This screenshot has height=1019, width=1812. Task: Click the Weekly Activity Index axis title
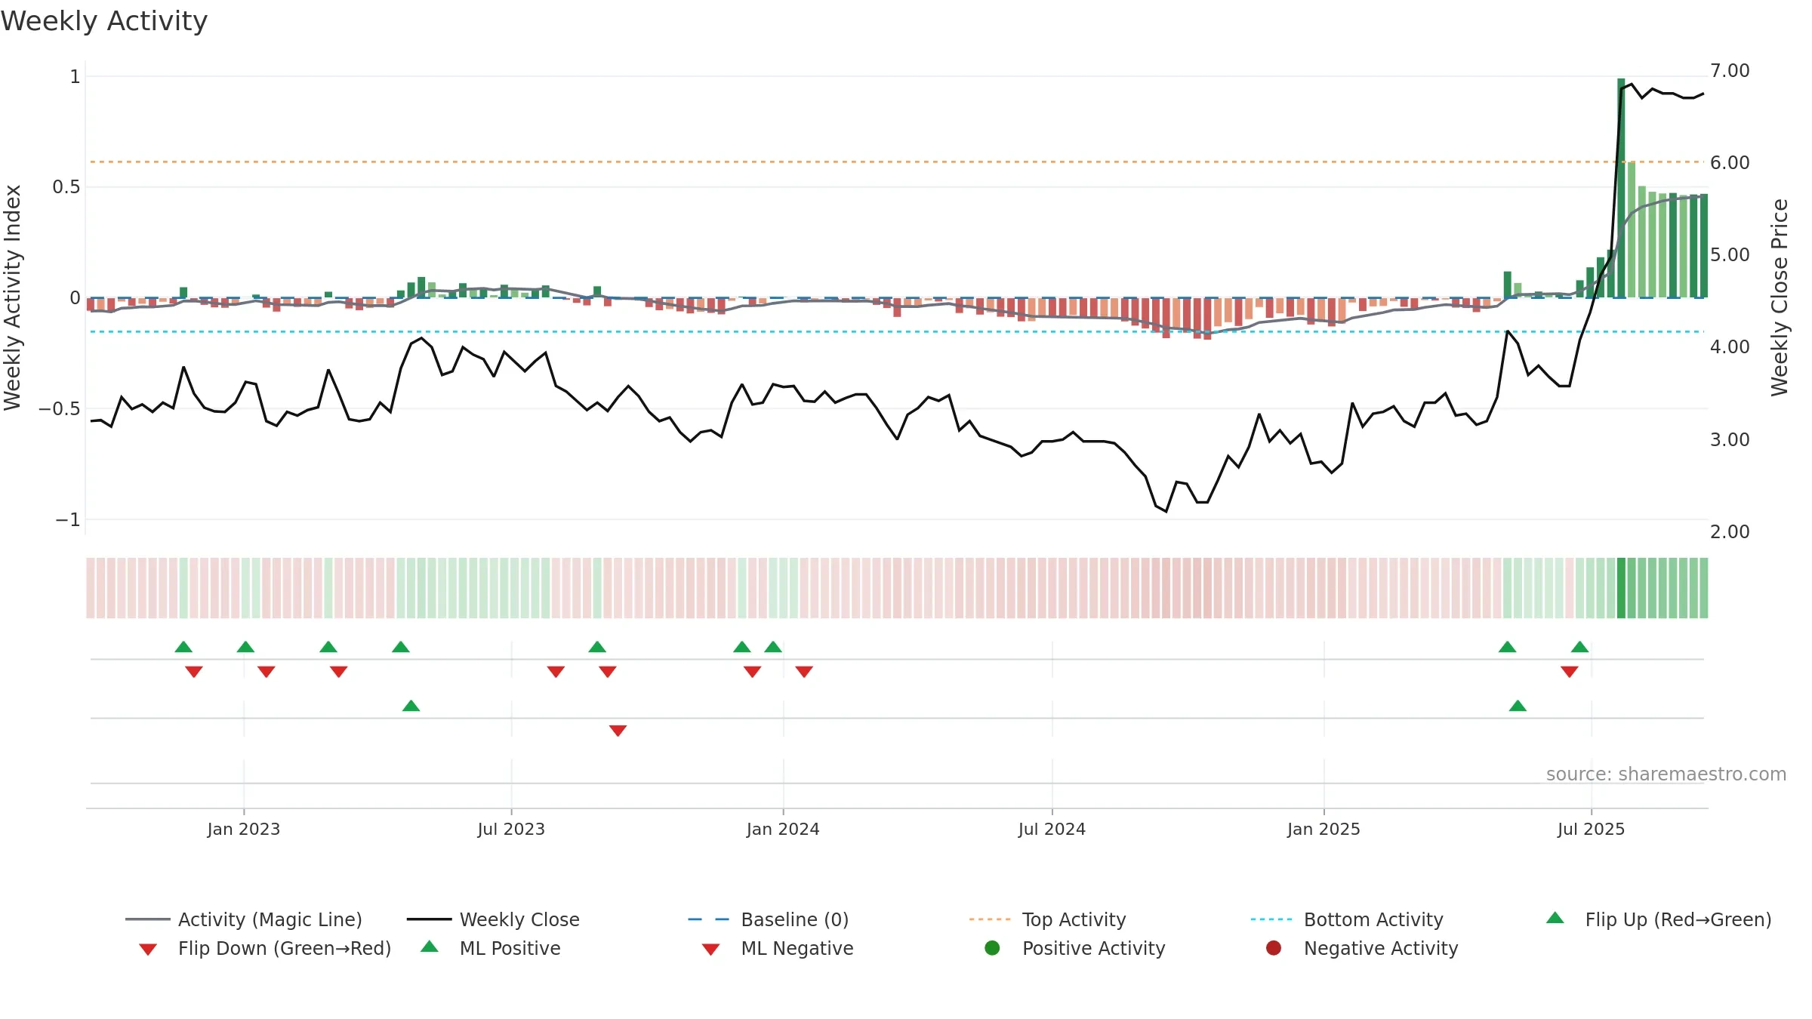point(12,297)
